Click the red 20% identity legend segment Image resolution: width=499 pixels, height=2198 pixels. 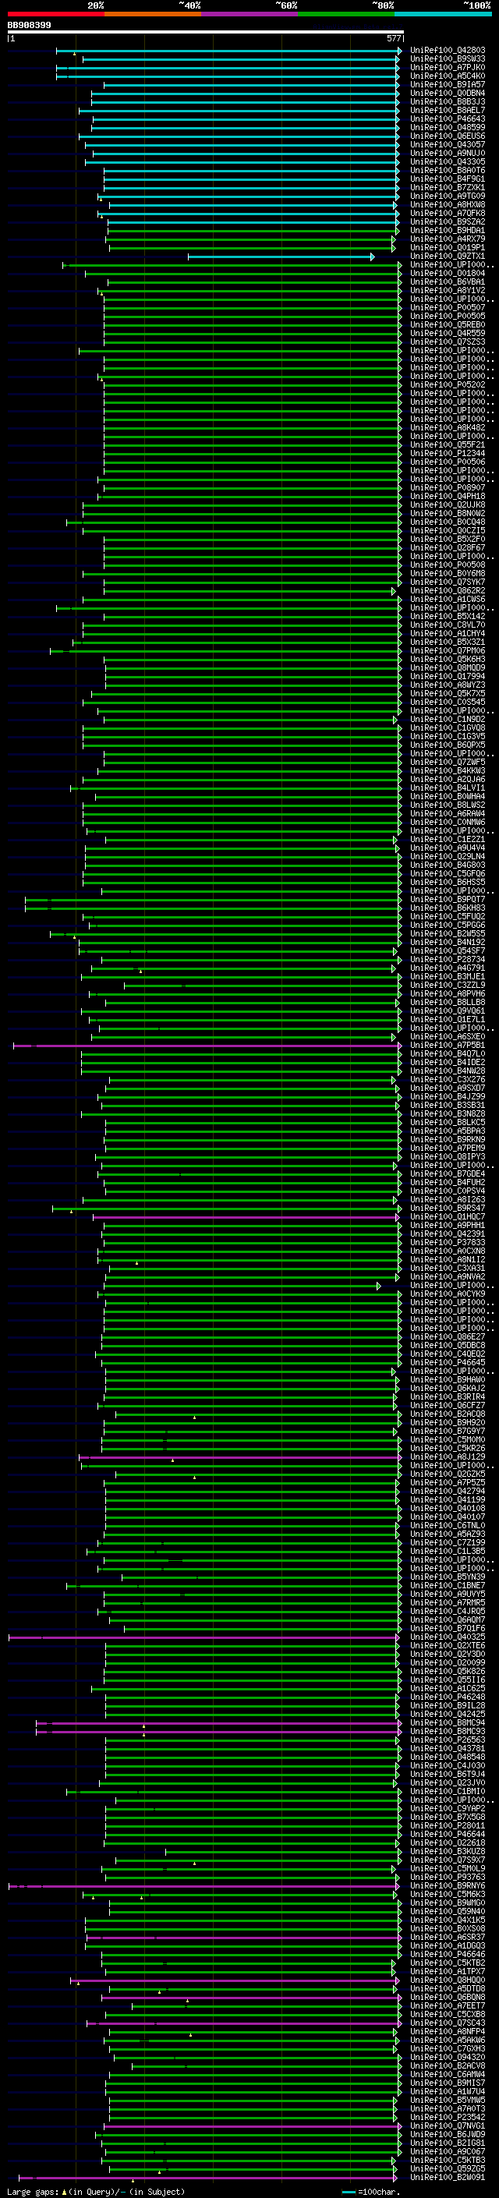click(x=55, y=14)
